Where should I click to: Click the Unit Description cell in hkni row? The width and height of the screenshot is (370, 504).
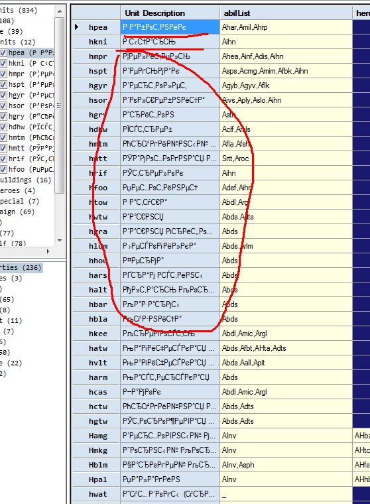pos(170,42)
